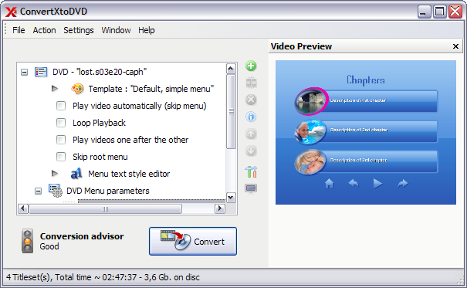Click Description of 2nd chapter bar
This screenshot has height=288, width=467.
tap(382, 131)
